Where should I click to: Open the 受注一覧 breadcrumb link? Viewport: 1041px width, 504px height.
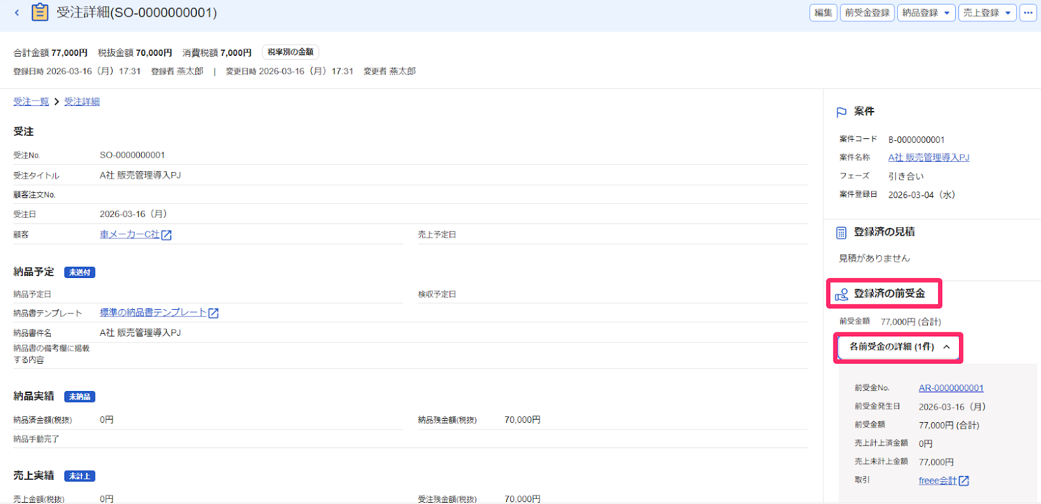pyautogui.click(x=31, y=102)
